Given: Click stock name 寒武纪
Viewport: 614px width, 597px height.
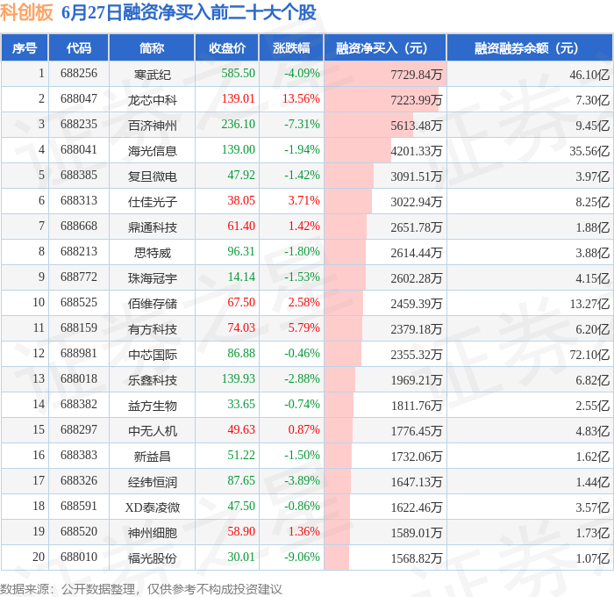Looking at the screenshot, I should (x=153, y=74).
